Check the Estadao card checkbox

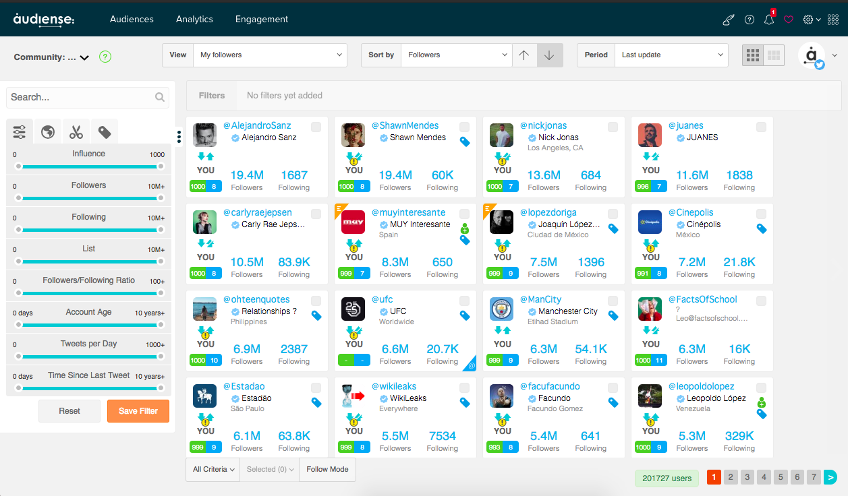point(316,387)
